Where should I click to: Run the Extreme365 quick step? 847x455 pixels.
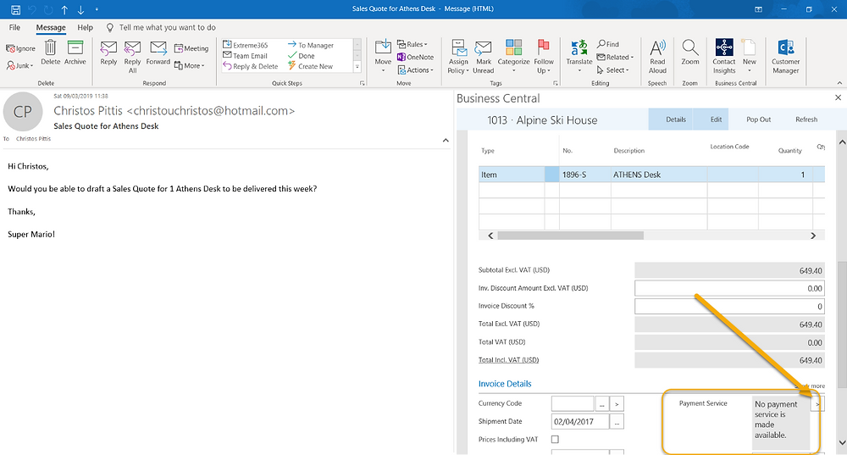click(x=246, y=46)
